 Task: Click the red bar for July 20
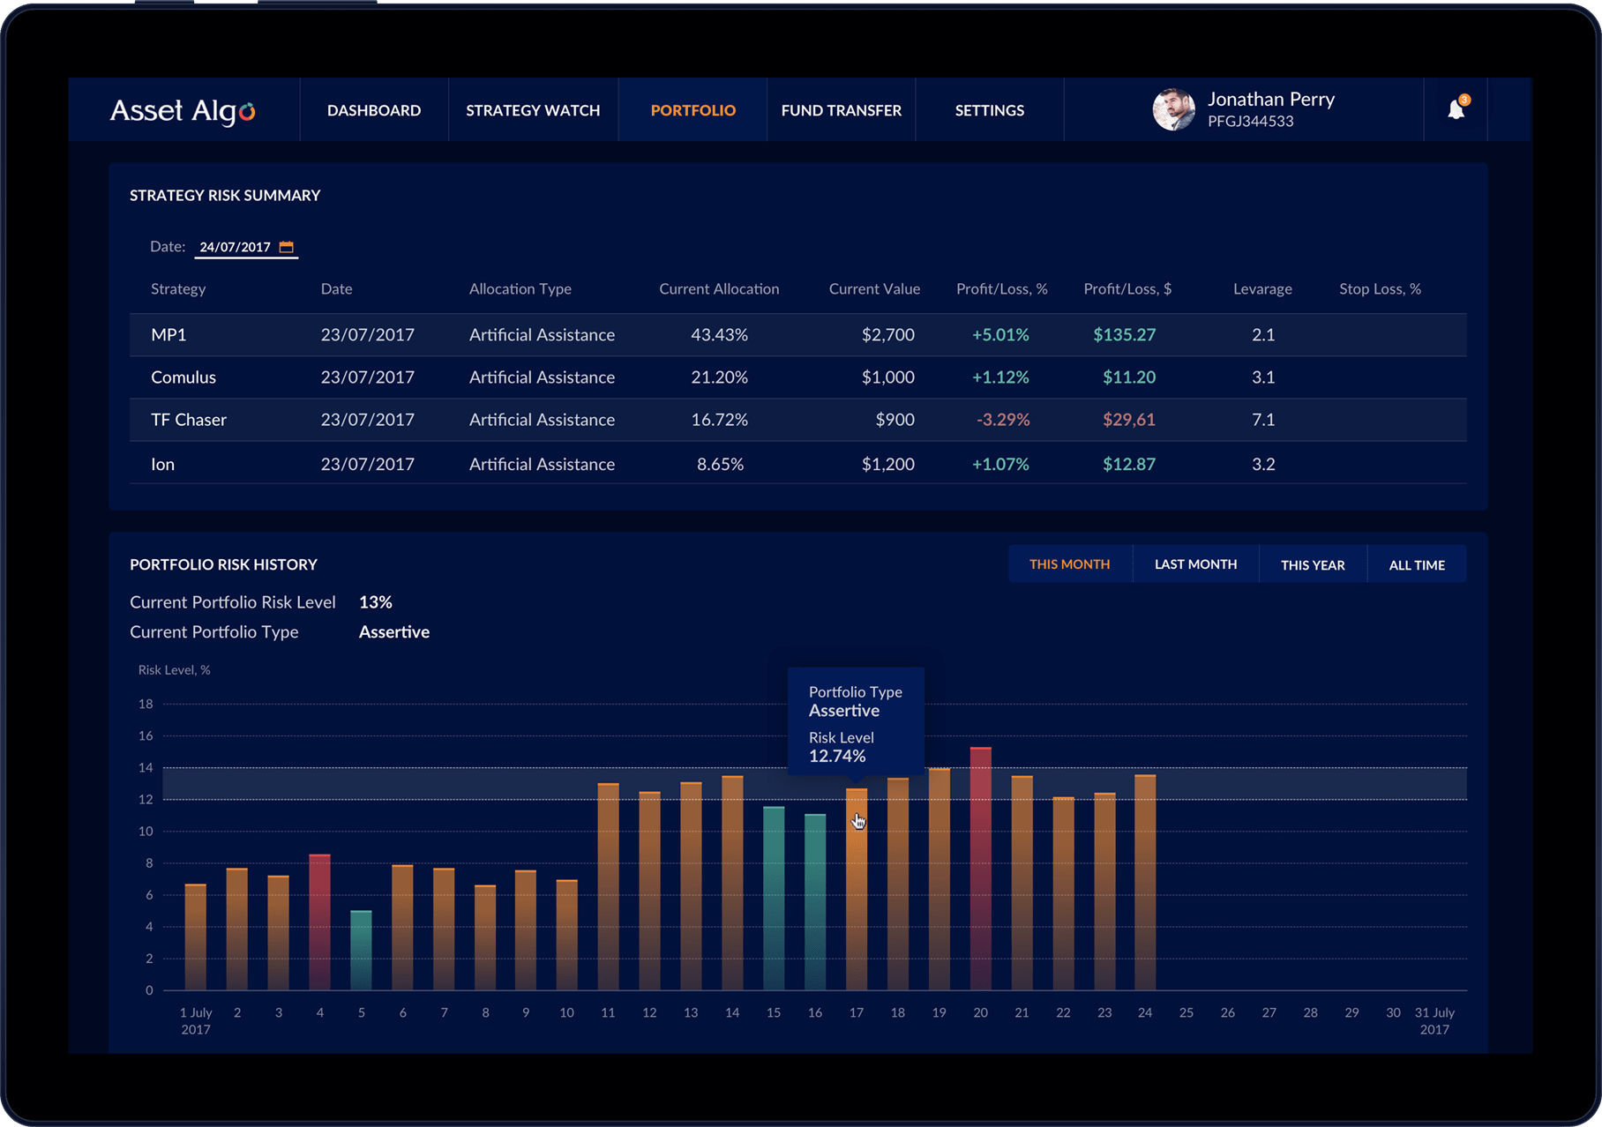pyautogui.click(x=980, y=869)
